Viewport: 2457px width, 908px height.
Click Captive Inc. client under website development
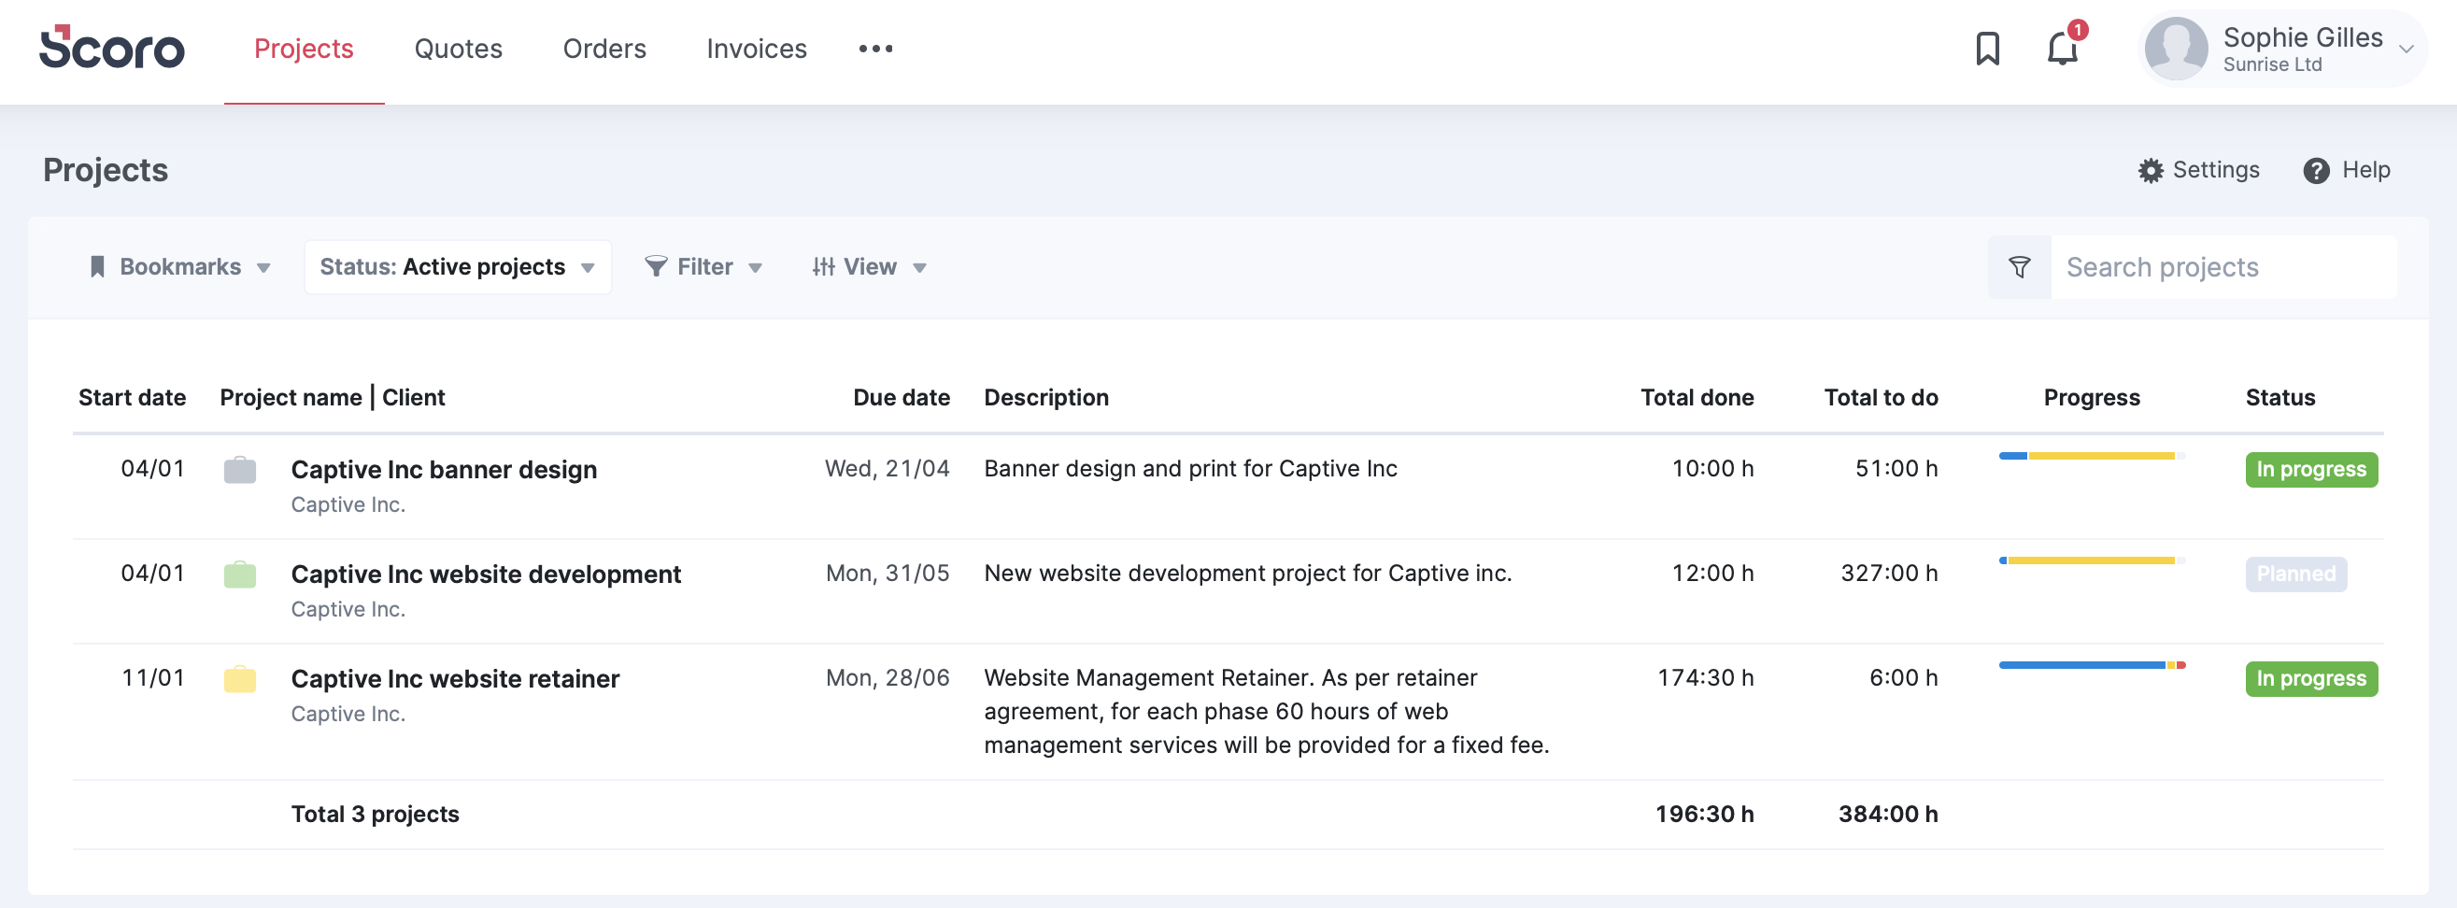click(348, 609)
